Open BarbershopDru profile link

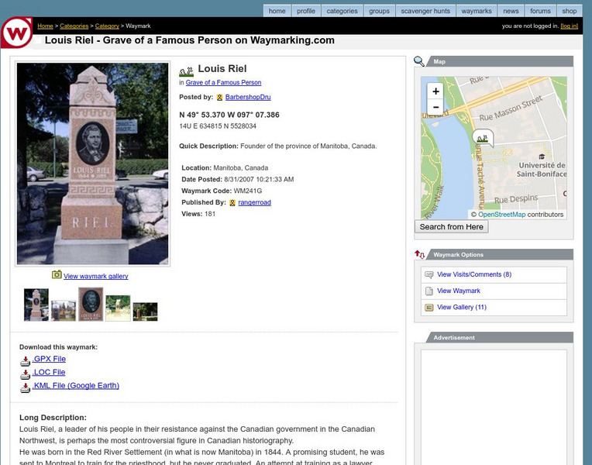coord(248,97)
